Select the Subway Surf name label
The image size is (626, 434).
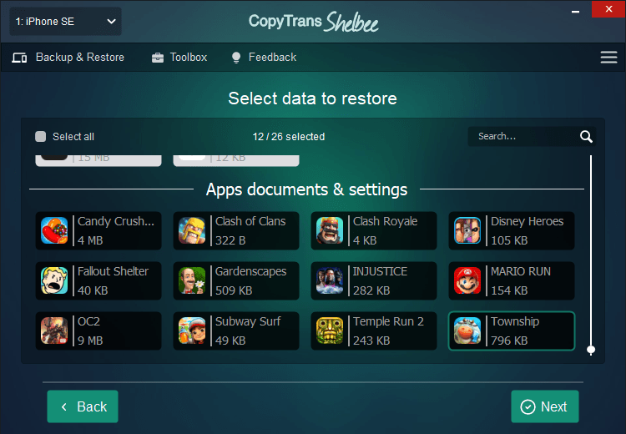click(x=248, y=321)
